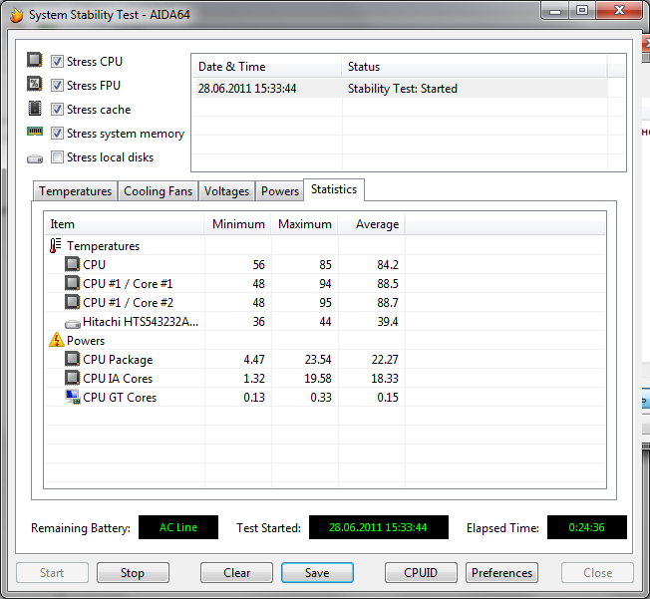Image resolution: width=650 pixels, height=599 pixels.
Task: Switch to the Voltages tab
Action: (226, 191)
